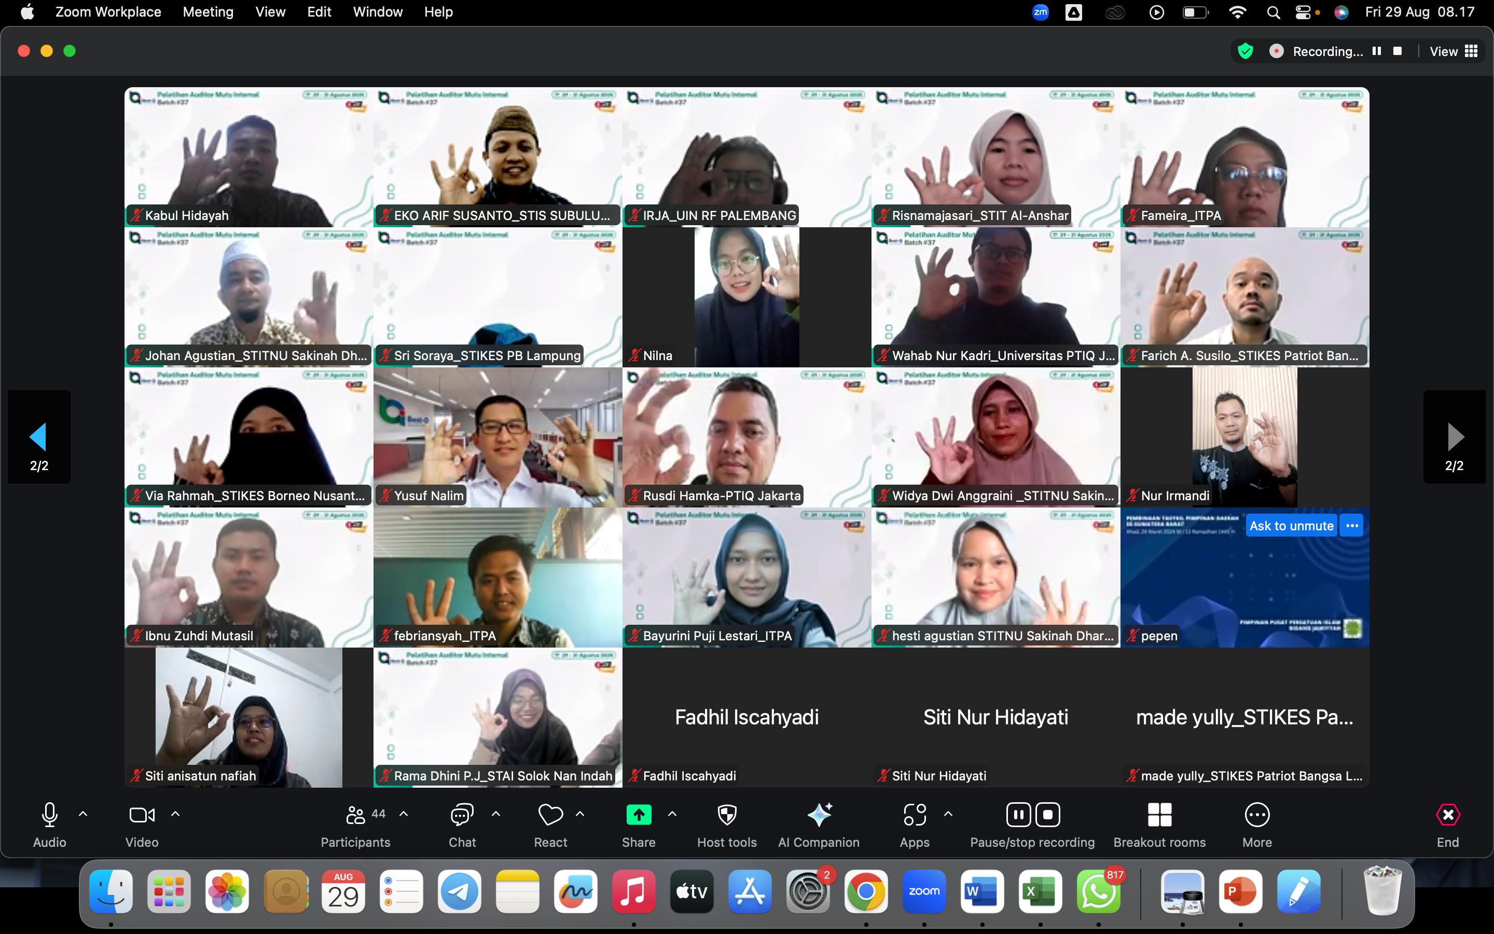The height and width of the screenshot is (934, 1494).
Task: Expand the Share options chevron
Action: tap(672, 814)
